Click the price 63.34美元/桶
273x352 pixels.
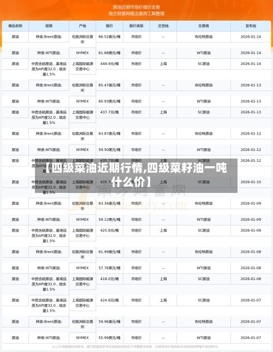point(110,203)
